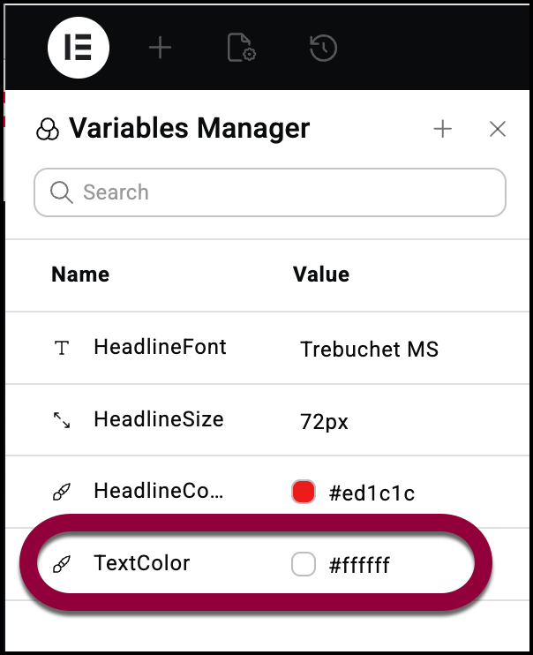
Task: Click the red #ed1c1c color swatch
Action: pos(304,493)
